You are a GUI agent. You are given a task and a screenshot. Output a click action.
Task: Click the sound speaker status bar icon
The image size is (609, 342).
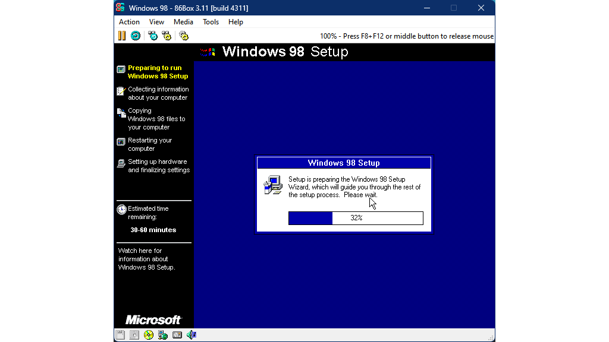[x=192, y=335]
